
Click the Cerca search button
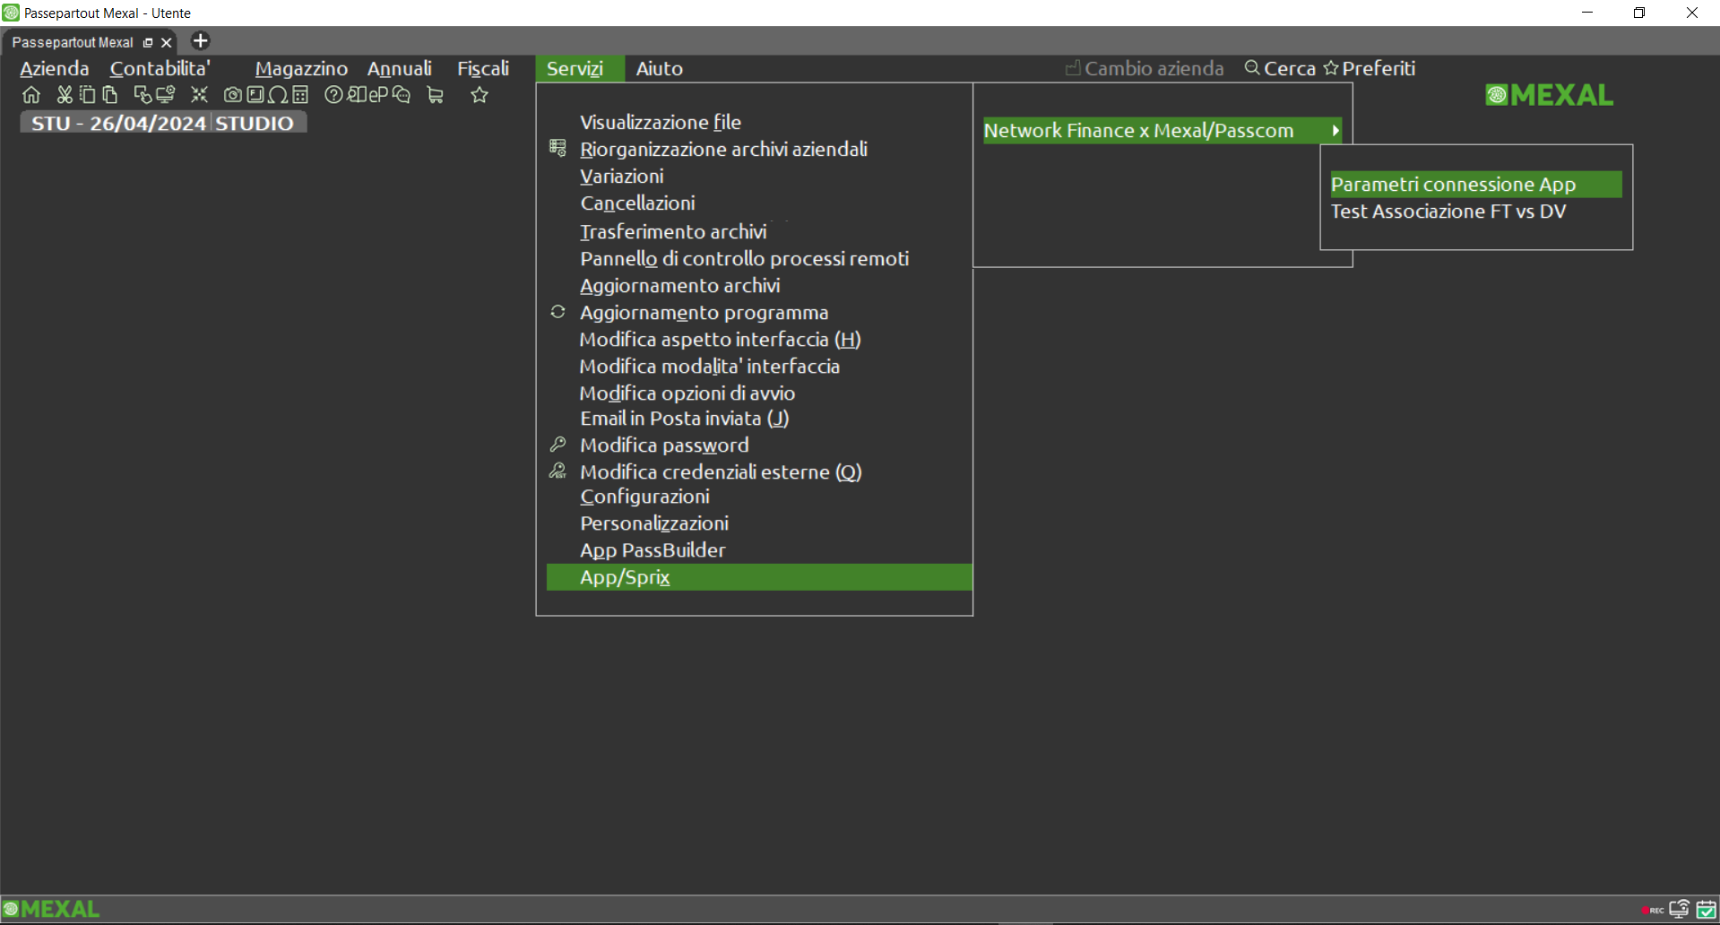click(1280, 69)
